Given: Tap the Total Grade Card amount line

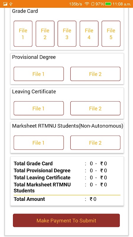Looking at the screenshot, I should [60, 164].
